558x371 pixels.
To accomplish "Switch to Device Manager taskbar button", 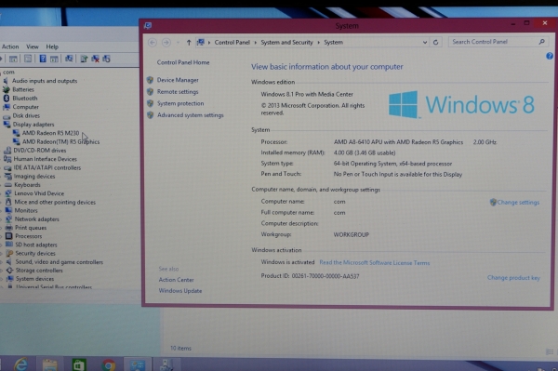I will point(166,364).
